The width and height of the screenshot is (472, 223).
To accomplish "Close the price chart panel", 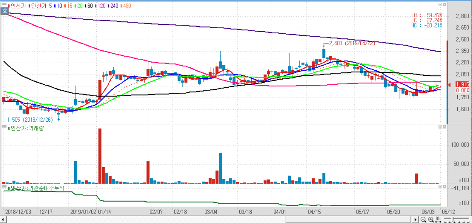I will (444, 5).
